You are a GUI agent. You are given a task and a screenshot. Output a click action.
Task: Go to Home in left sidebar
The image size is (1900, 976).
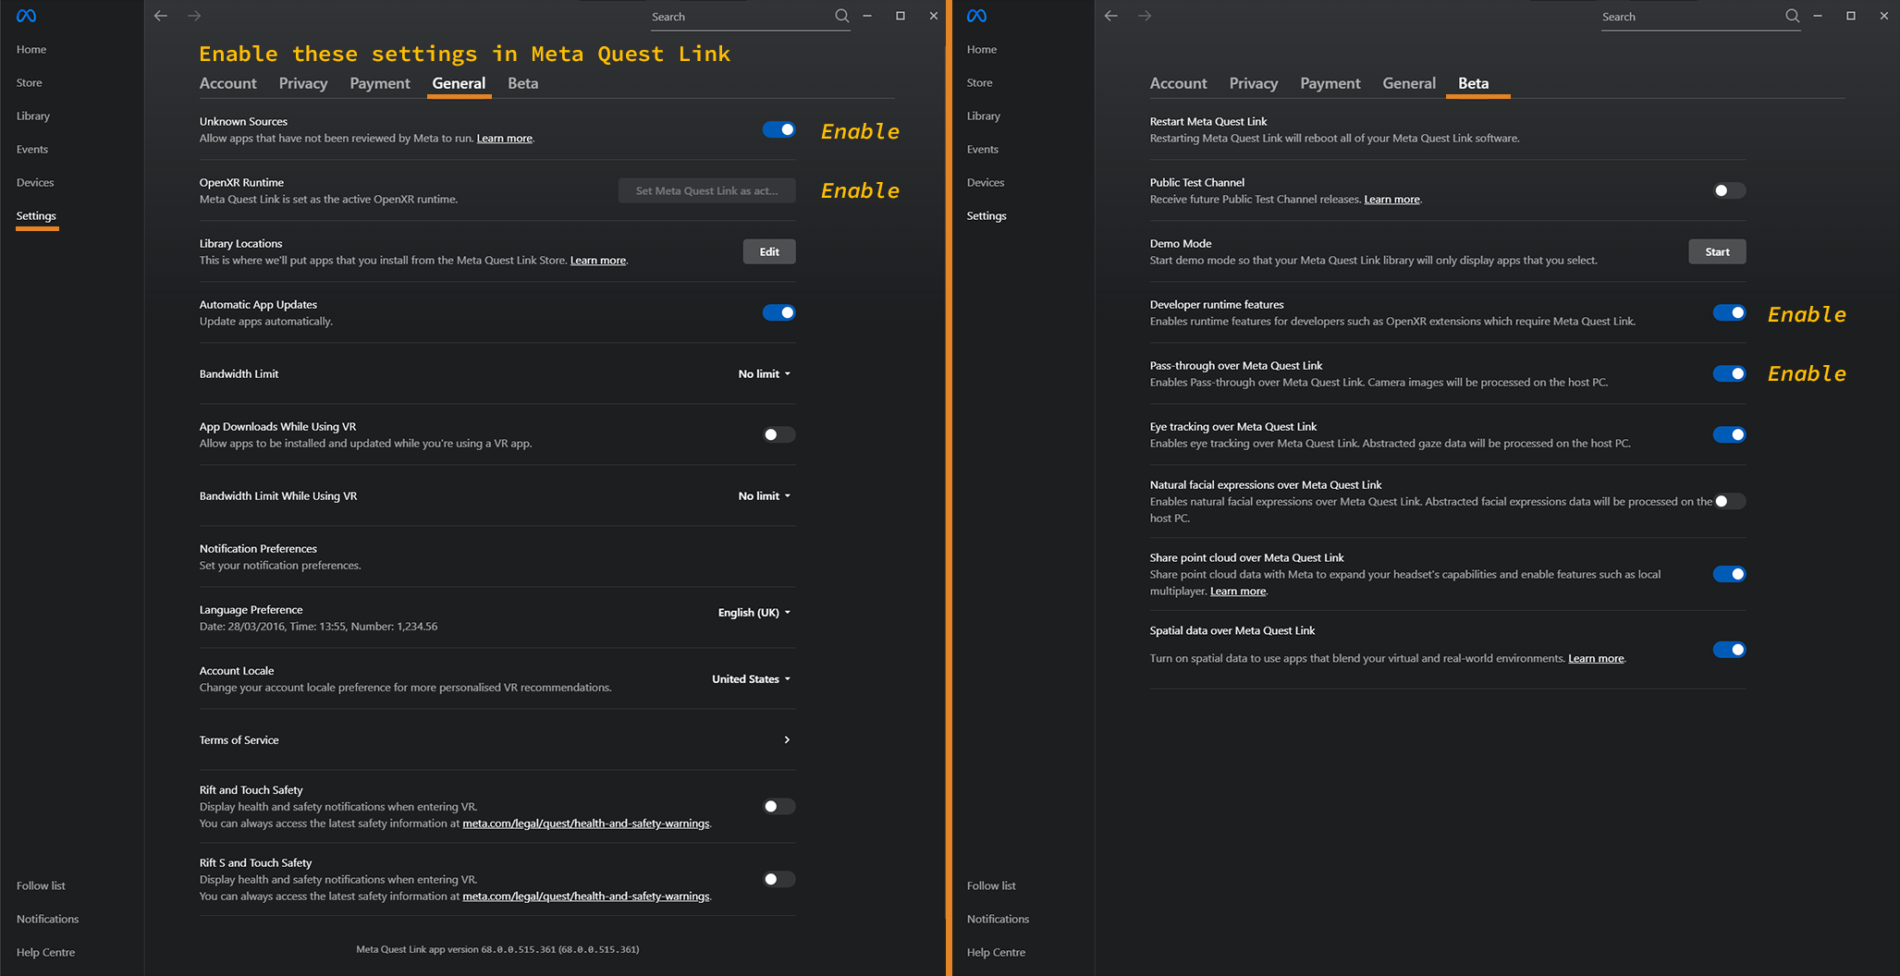[31, 49]
